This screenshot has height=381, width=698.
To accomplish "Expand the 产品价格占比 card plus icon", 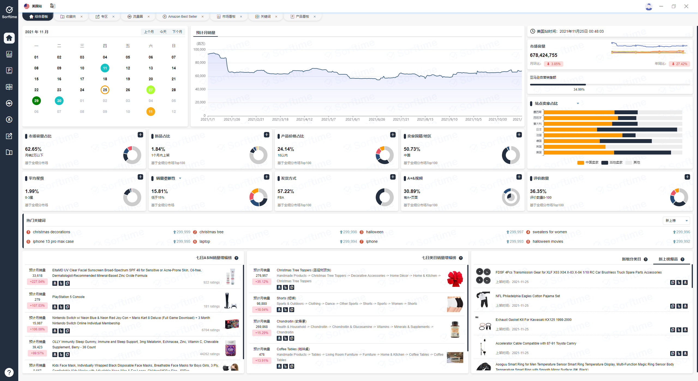I will [x=393, y=135].
